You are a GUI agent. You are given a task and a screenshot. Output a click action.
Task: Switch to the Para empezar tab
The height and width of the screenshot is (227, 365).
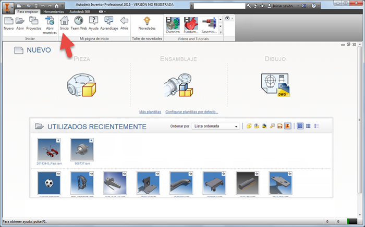pyautogui.click(x=28, y=11)
